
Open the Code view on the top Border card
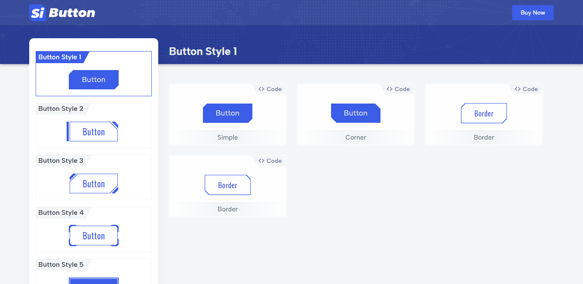coord(526,89)
